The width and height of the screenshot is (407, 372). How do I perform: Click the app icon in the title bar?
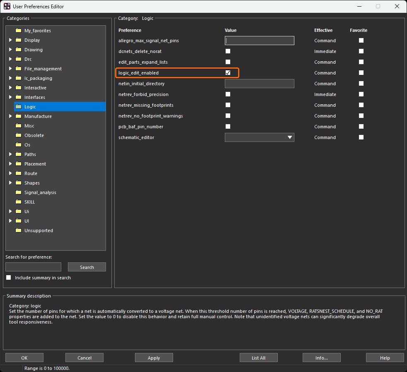pos(7,6)
